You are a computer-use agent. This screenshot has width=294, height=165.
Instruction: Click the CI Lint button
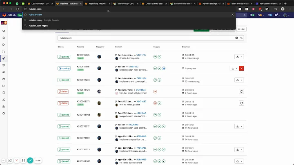pos(241,29)
